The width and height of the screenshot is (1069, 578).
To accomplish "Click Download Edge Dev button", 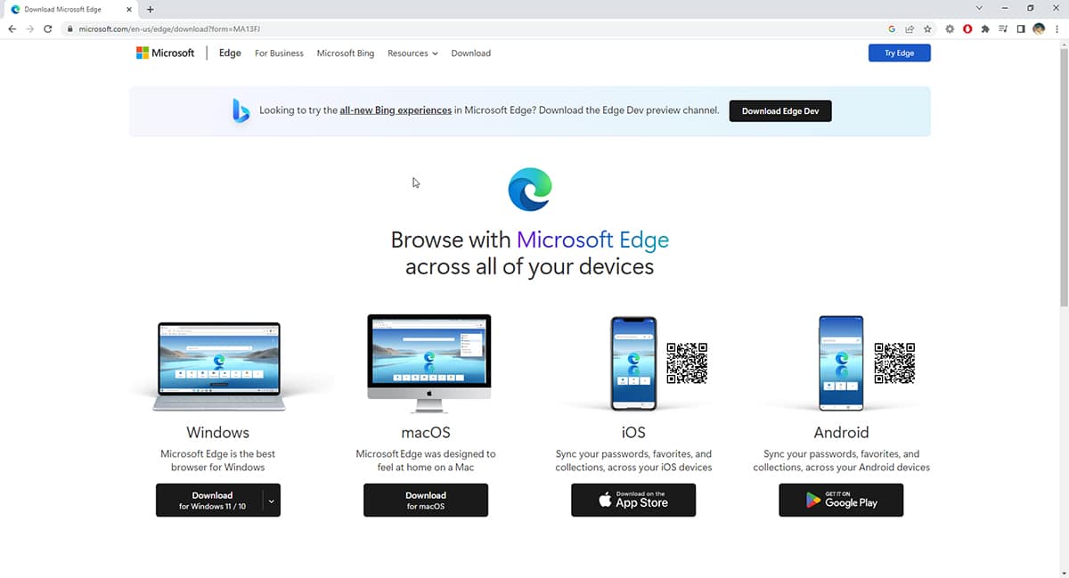I will (x=780, y=110).
